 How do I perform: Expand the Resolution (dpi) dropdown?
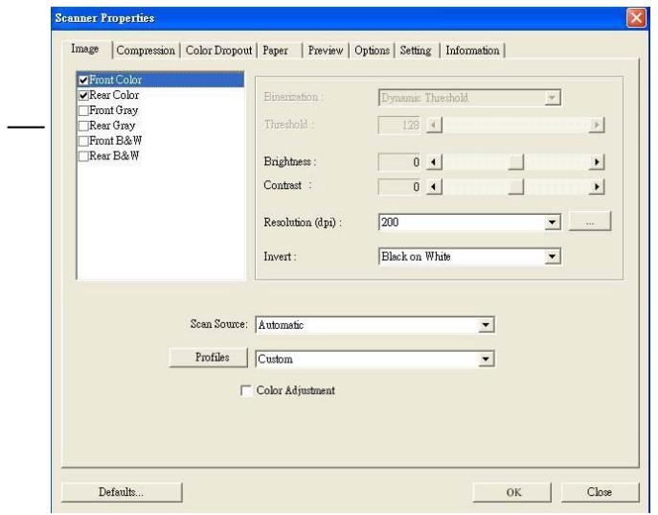coord(553,222)
